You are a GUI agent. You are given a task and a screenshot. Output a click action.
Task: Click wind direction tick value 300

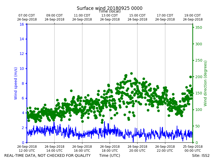[x=198, y=44]
